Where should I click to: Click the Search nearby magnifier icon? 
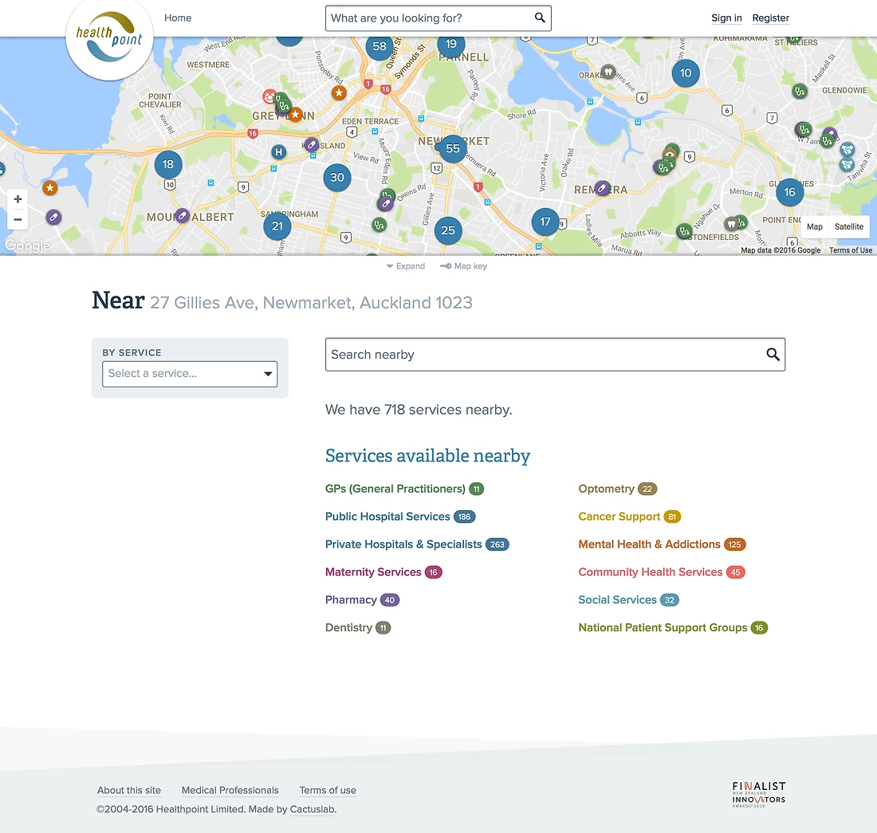pyautogui.click(x=773, y=355)
